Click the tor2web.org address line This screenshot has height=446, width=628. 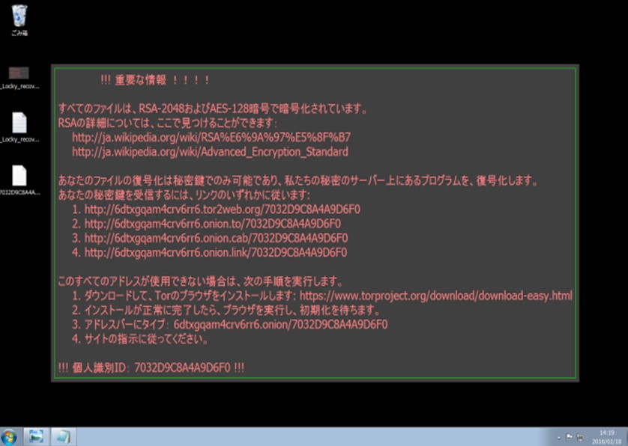216,210
